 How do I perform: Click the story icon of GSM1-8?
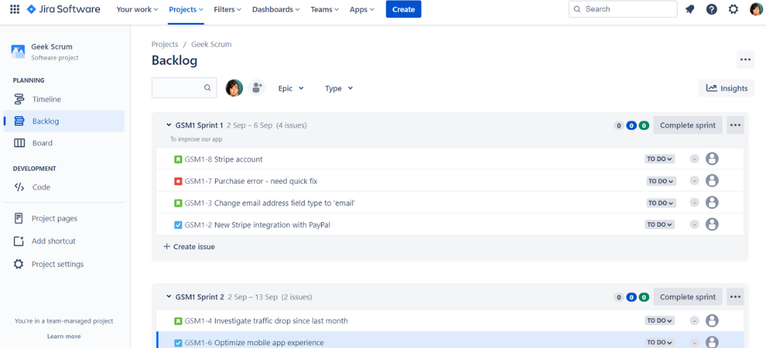[178, 159]
